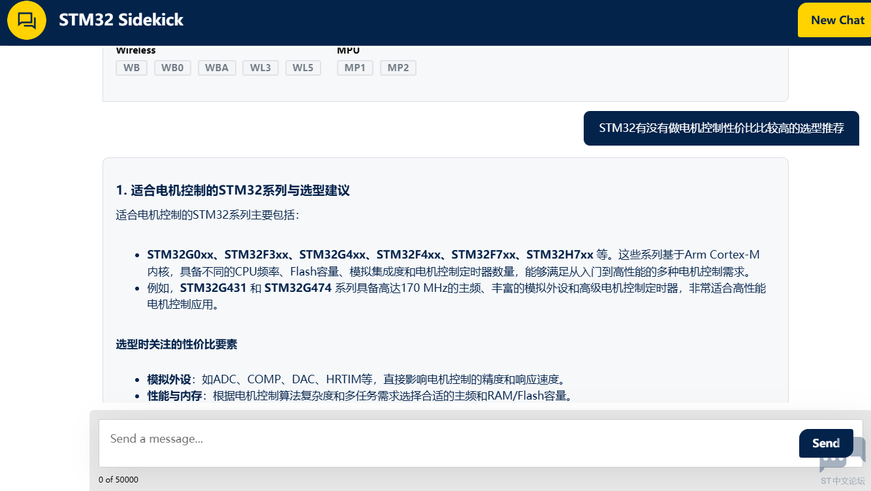
Task: Pick the WL3 series tag
Action: (x=261, y=68)
